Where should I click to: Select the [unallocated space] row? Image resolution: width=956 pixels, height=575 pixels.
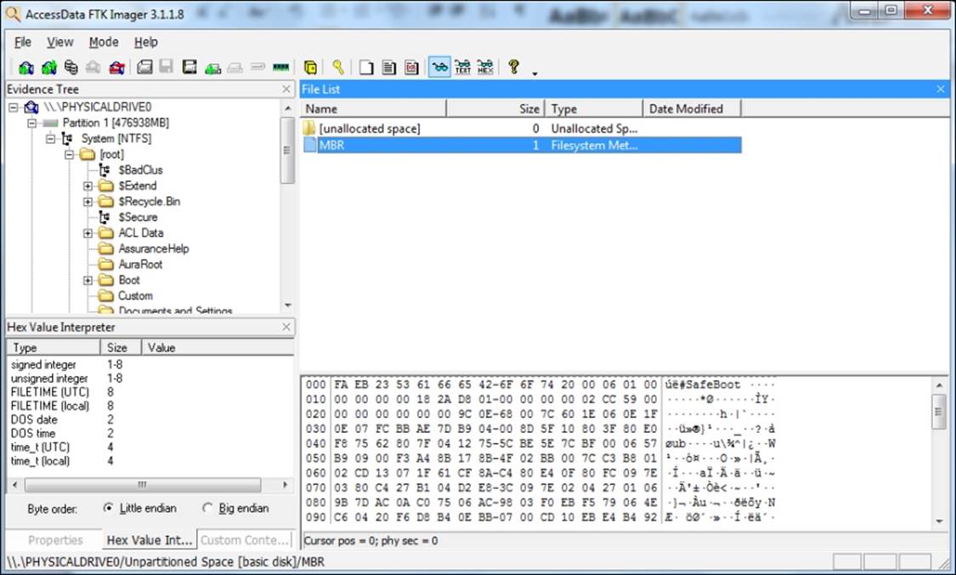click(521, 128)
